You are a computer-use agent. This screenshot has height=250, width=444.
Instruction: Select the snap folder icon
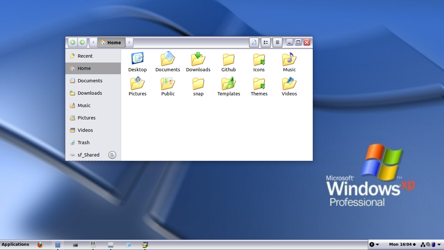coord(198,84)
